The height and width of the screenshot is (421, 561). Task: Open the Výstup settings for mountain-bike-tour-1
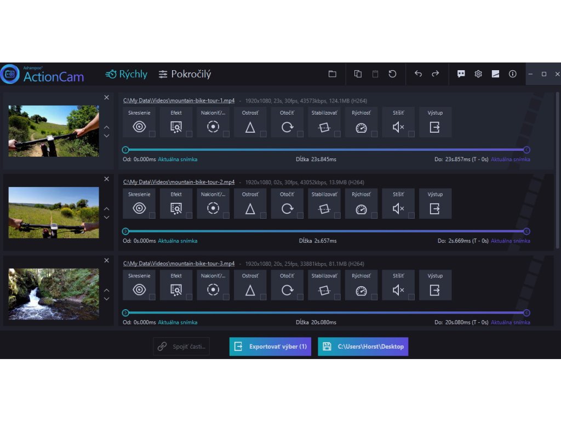click(x=435, y=127)
